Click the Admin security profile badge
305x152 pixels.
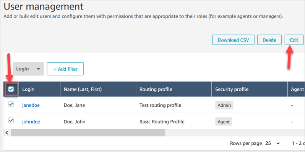tap(224, 105)
